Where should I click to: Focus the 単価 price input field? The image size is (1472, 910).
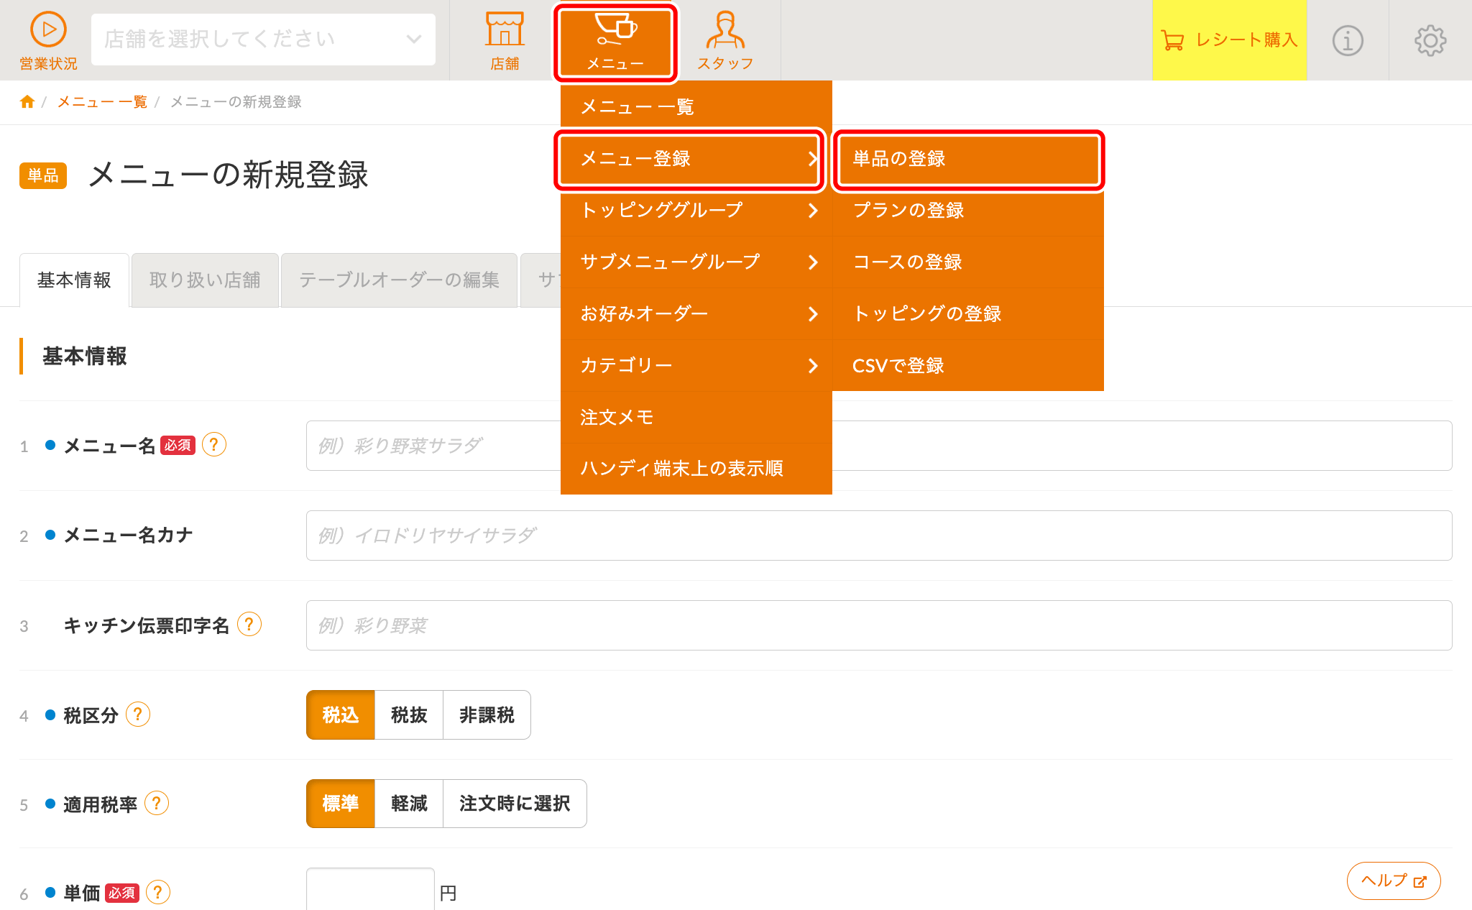pyautogui.click(x=370, y=890)
